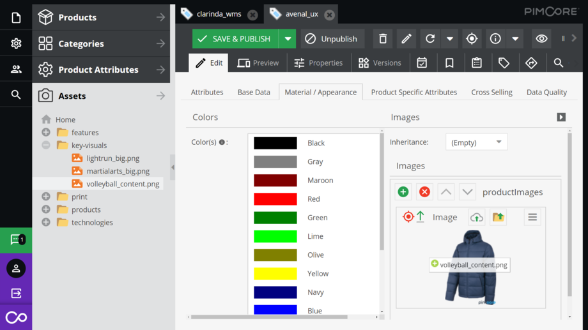Image resolution: width=588 pixels, height=330 pixels.
Task: Click the reload icon in toolbar
Action: click(430, 39)
